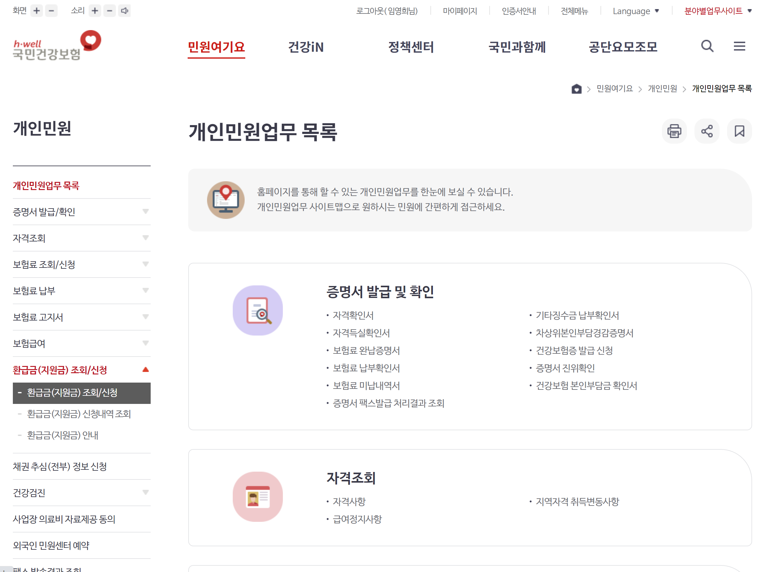Share this page via share icon
This screenshot has height=572, width=759.
point(707,131)
